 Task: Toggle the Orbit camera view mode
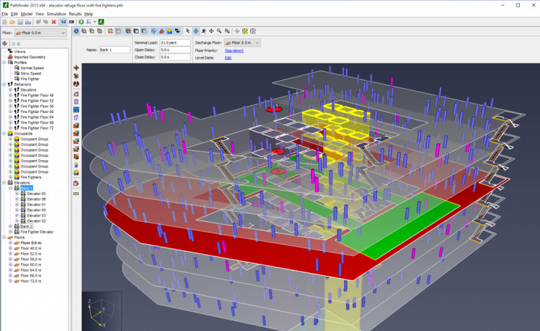(x=195, y=31)
